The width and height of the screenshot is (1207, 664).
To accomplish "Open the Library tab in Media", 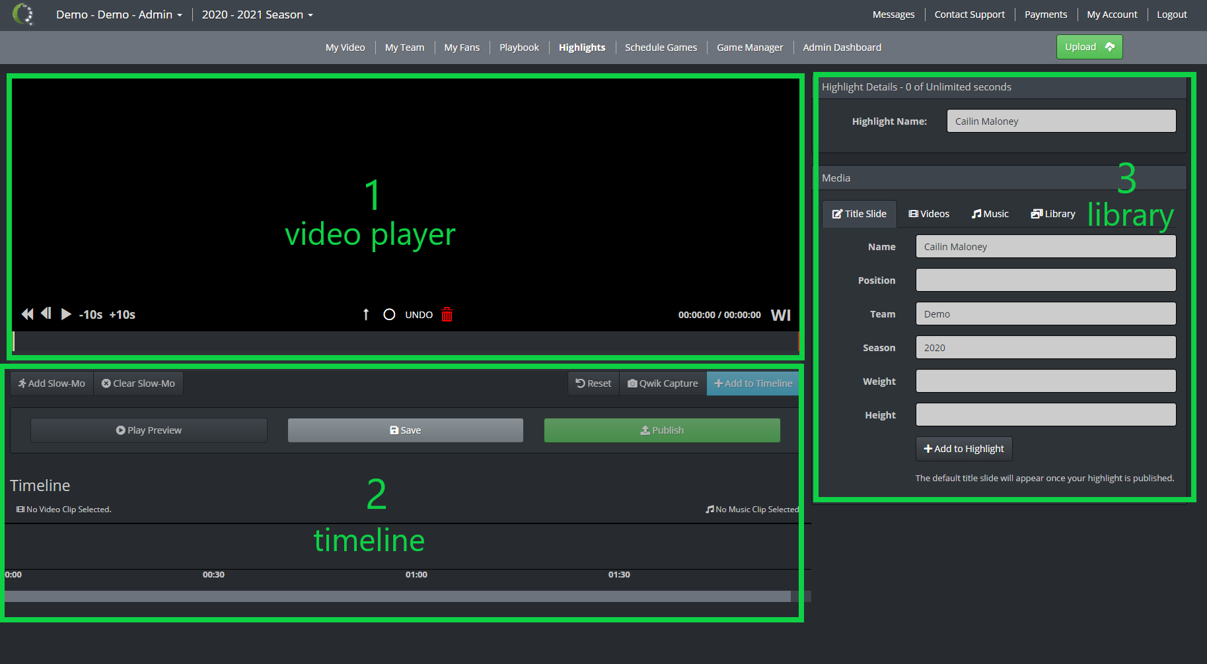I will coord(1052,213).
